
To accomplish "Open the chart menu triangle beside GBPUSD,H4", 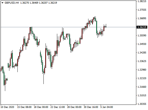I will click(x=2, y=3).
